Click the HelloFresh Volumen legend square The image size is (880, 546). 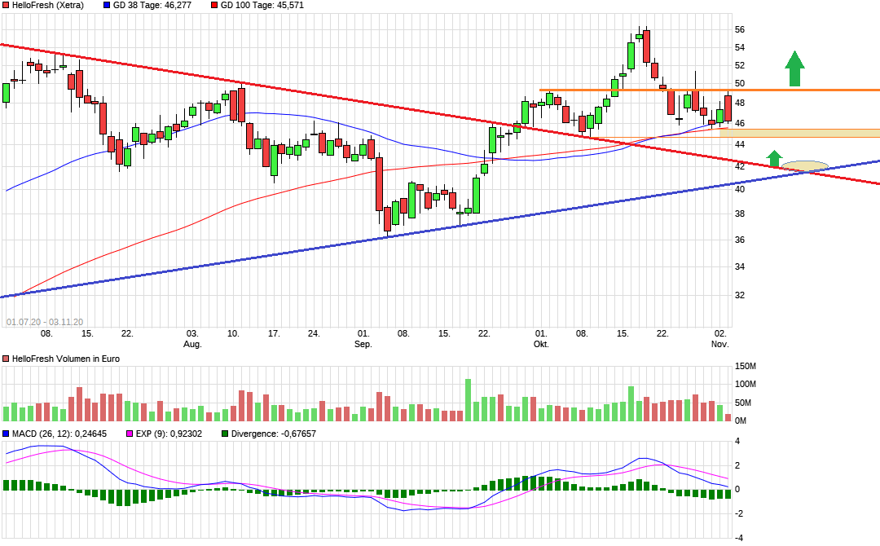click(7, 359)
